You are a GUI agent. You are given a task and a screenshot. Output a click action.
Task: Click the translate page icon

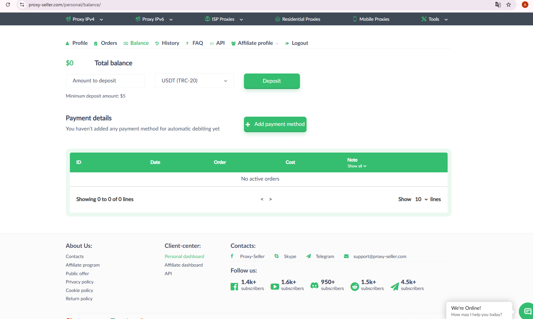[498, 5]
